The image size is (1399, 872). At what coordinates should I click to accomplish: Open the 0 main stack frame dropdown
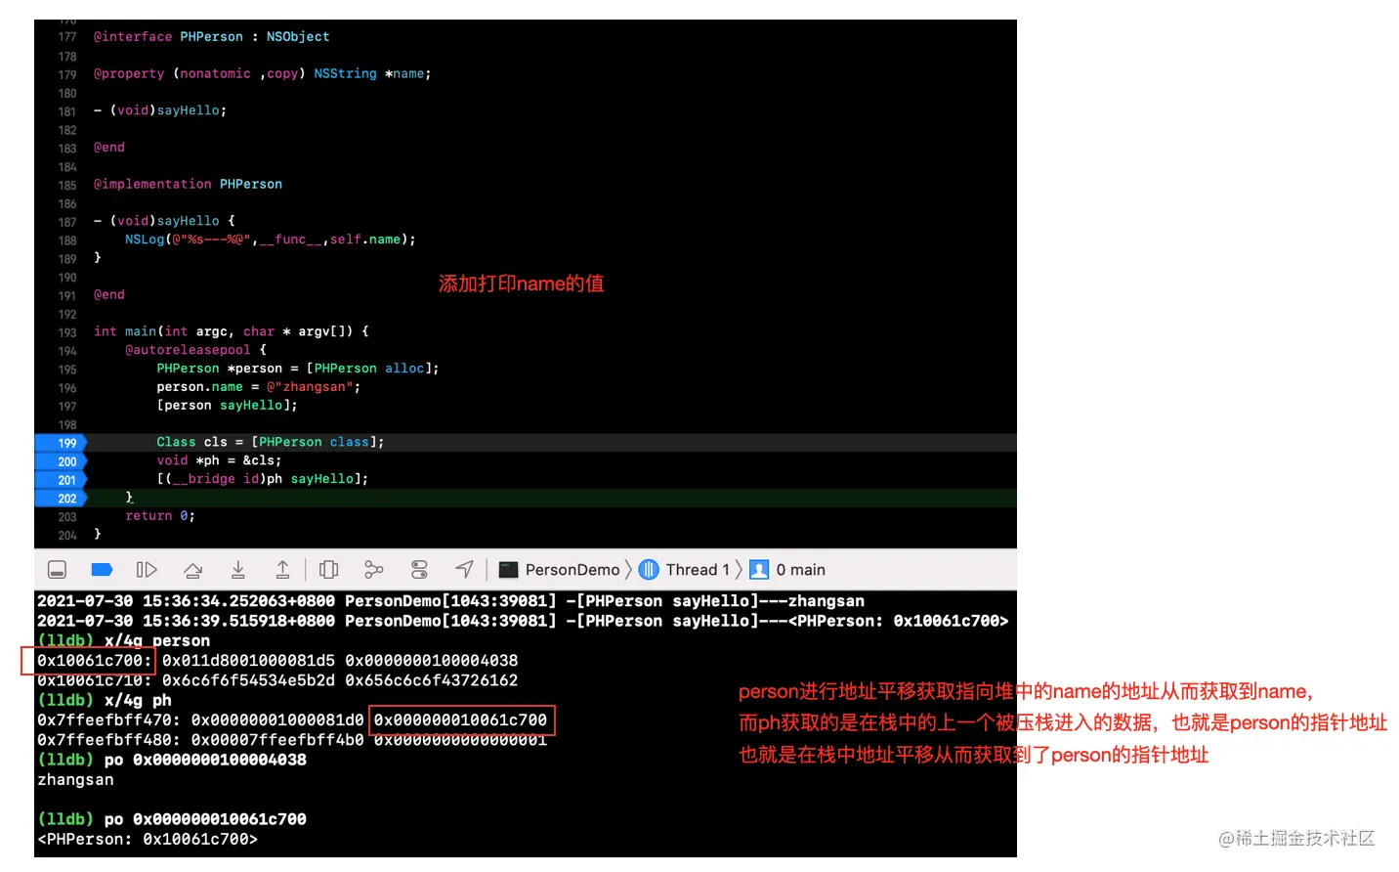[801, 569]
